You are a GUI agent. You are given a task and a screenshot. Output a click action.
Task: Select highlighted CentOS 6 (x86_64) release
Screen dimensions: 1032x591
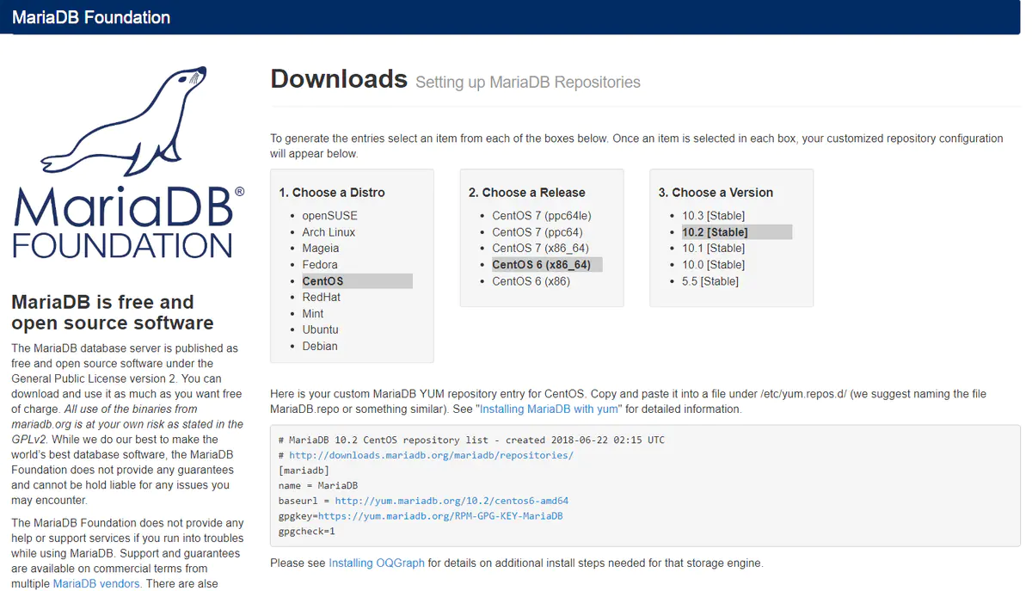point(547,265)
